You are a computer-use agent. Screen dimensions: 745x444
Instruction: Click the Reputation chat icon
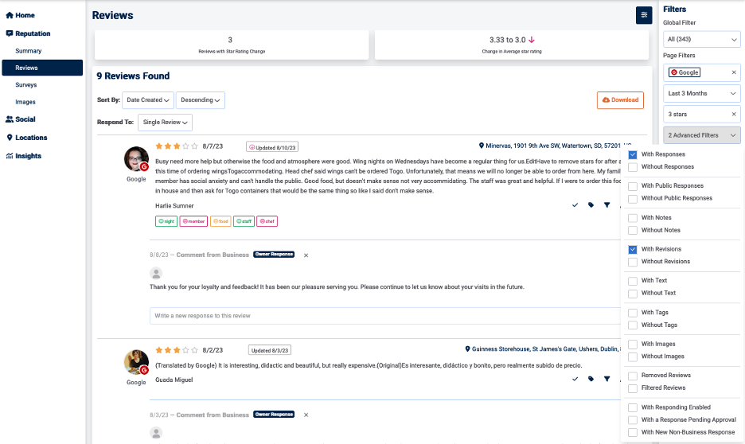[x=10, y=33]
